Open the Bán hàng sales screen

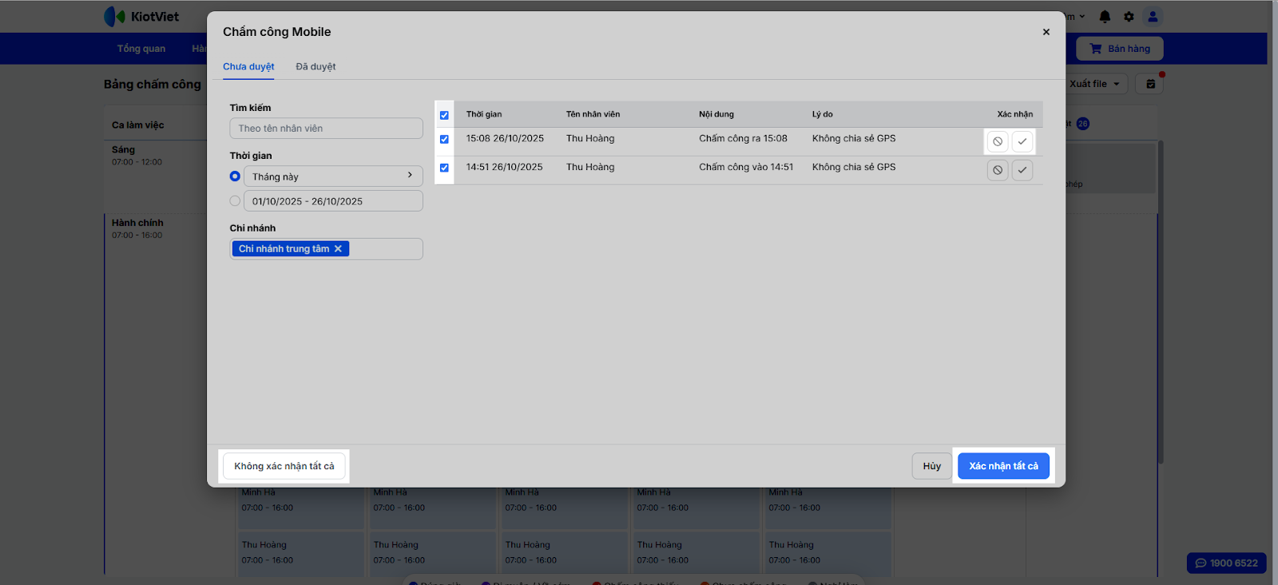[1120, 49]
